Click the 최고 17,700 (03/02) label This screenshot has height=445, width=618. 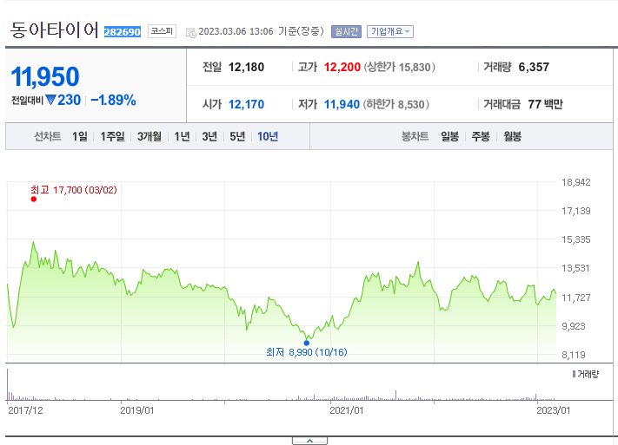tap(74, 190)
